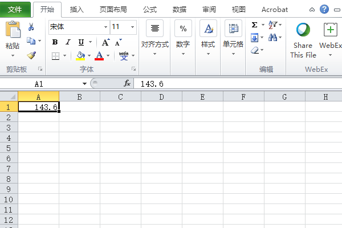Open font color dropdown arrow
The height and width of the screenshot is (228, 342).
point(108,56)
